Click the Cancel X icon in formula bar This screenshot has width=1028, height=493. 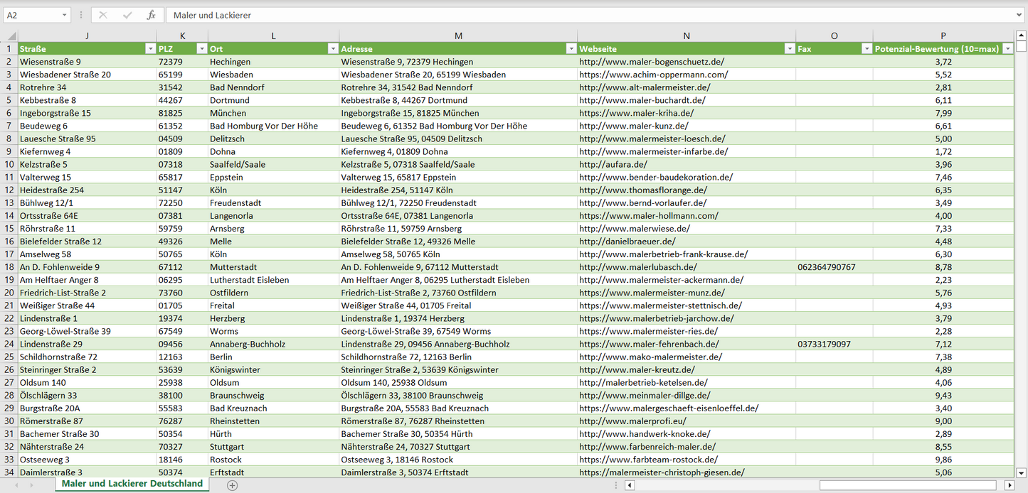(x=103, y=15)
